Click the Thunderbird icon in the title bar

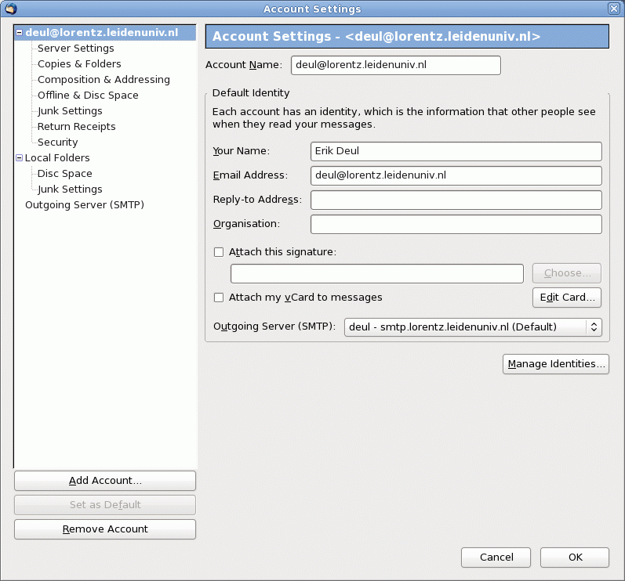pos(10,9)
